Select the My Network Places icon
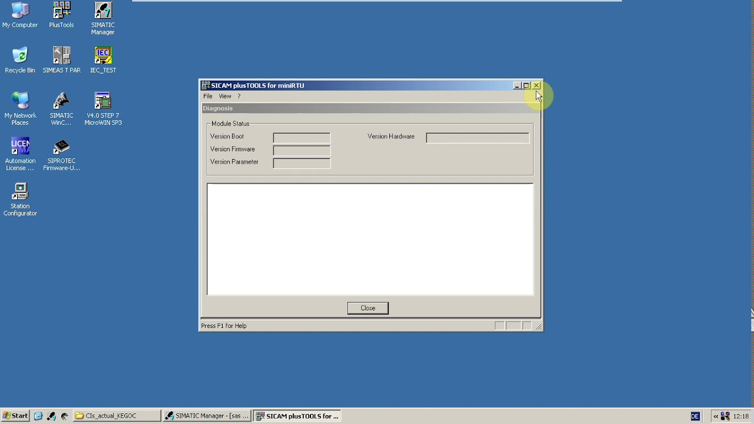Viewport: 754px width, 424px height. [20, 109]
